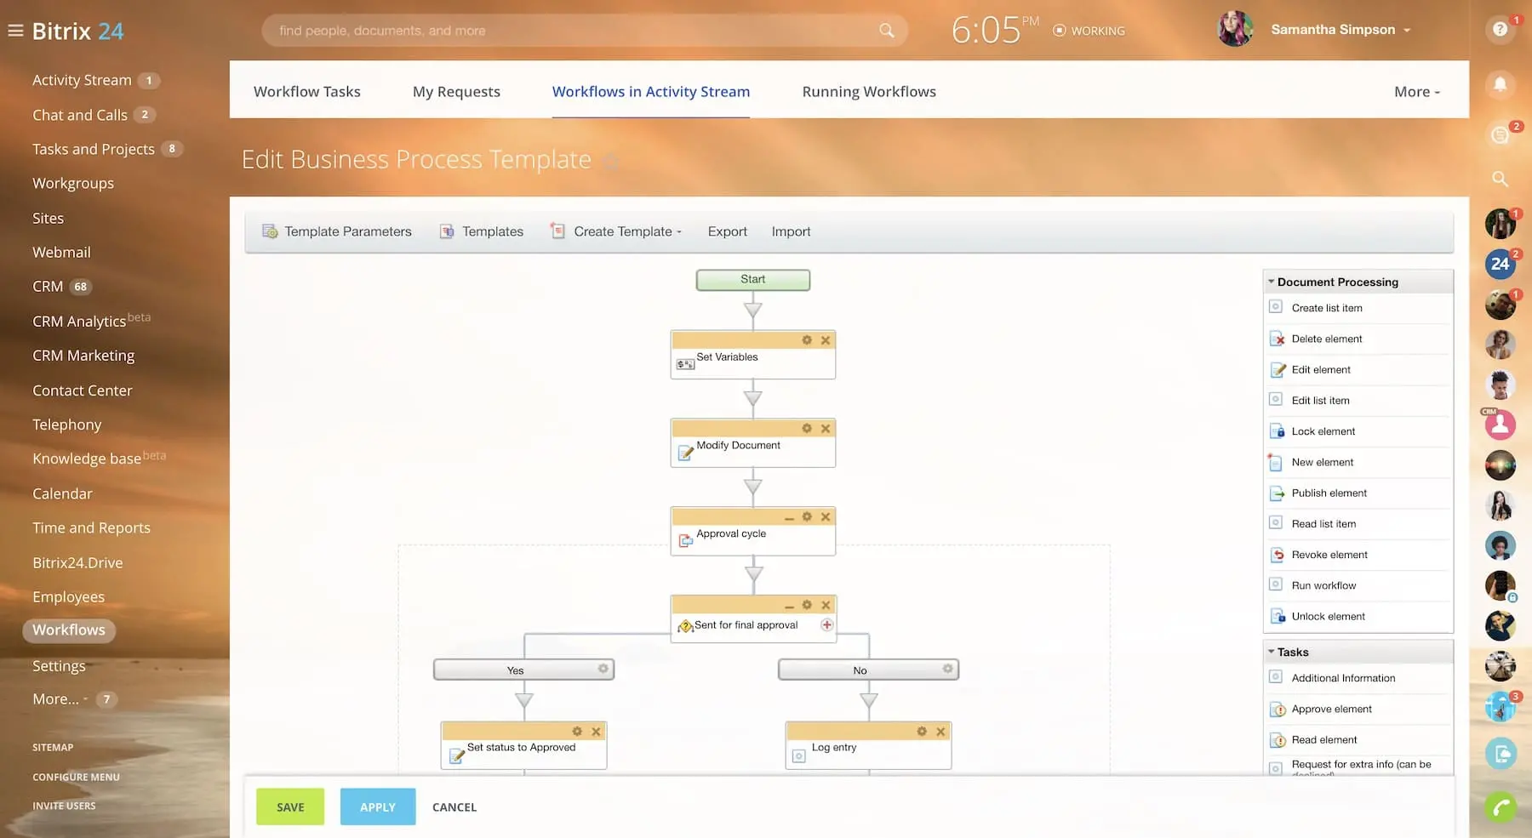
Task: Switch to the Running Workflows tab
Action: point(868,91)
